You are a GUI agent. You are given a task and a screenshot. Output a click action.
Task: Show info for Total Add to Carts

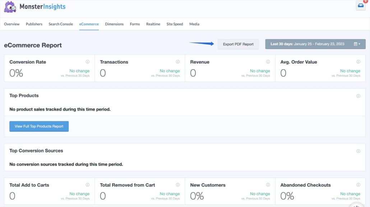tap(88, 185)
